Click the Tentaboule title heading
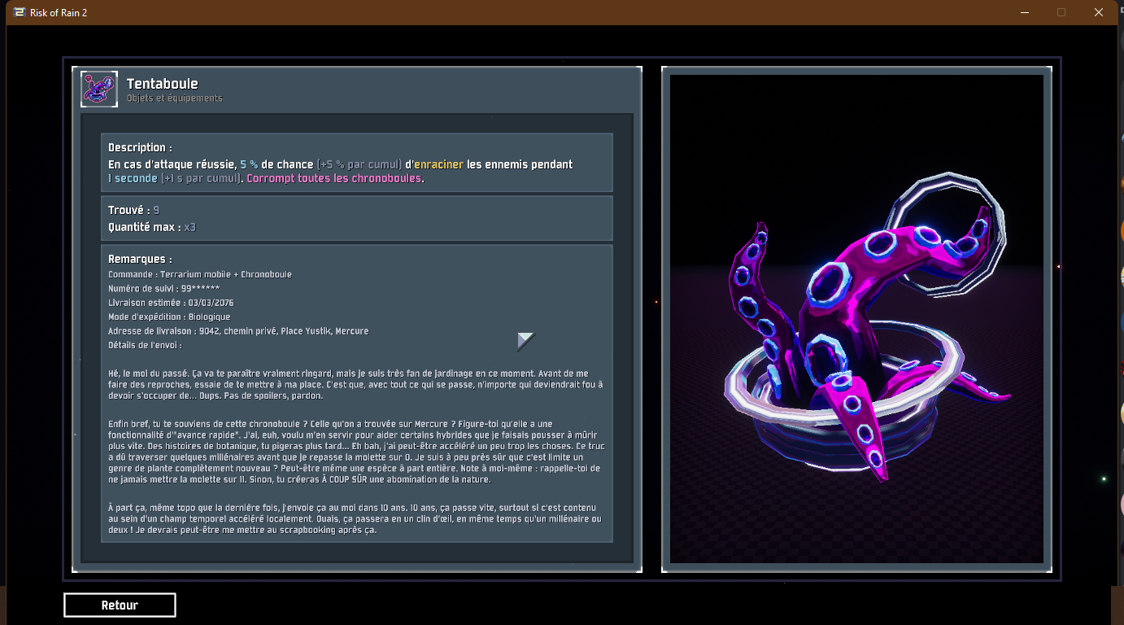This screenshot has height=625, width=1124. click(162, 84)
